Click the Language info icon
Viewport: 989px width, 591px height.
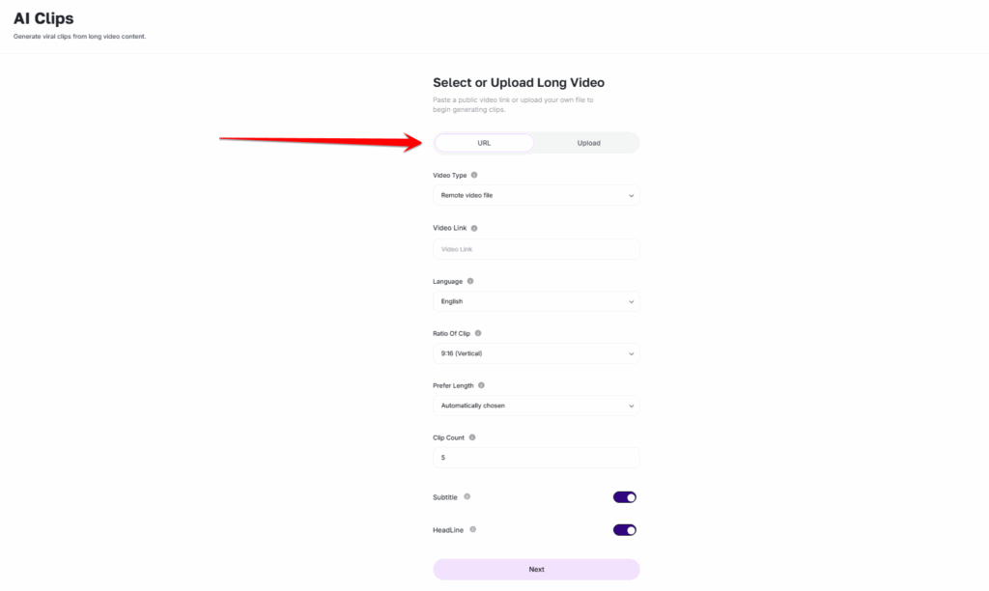coord(470,281)
